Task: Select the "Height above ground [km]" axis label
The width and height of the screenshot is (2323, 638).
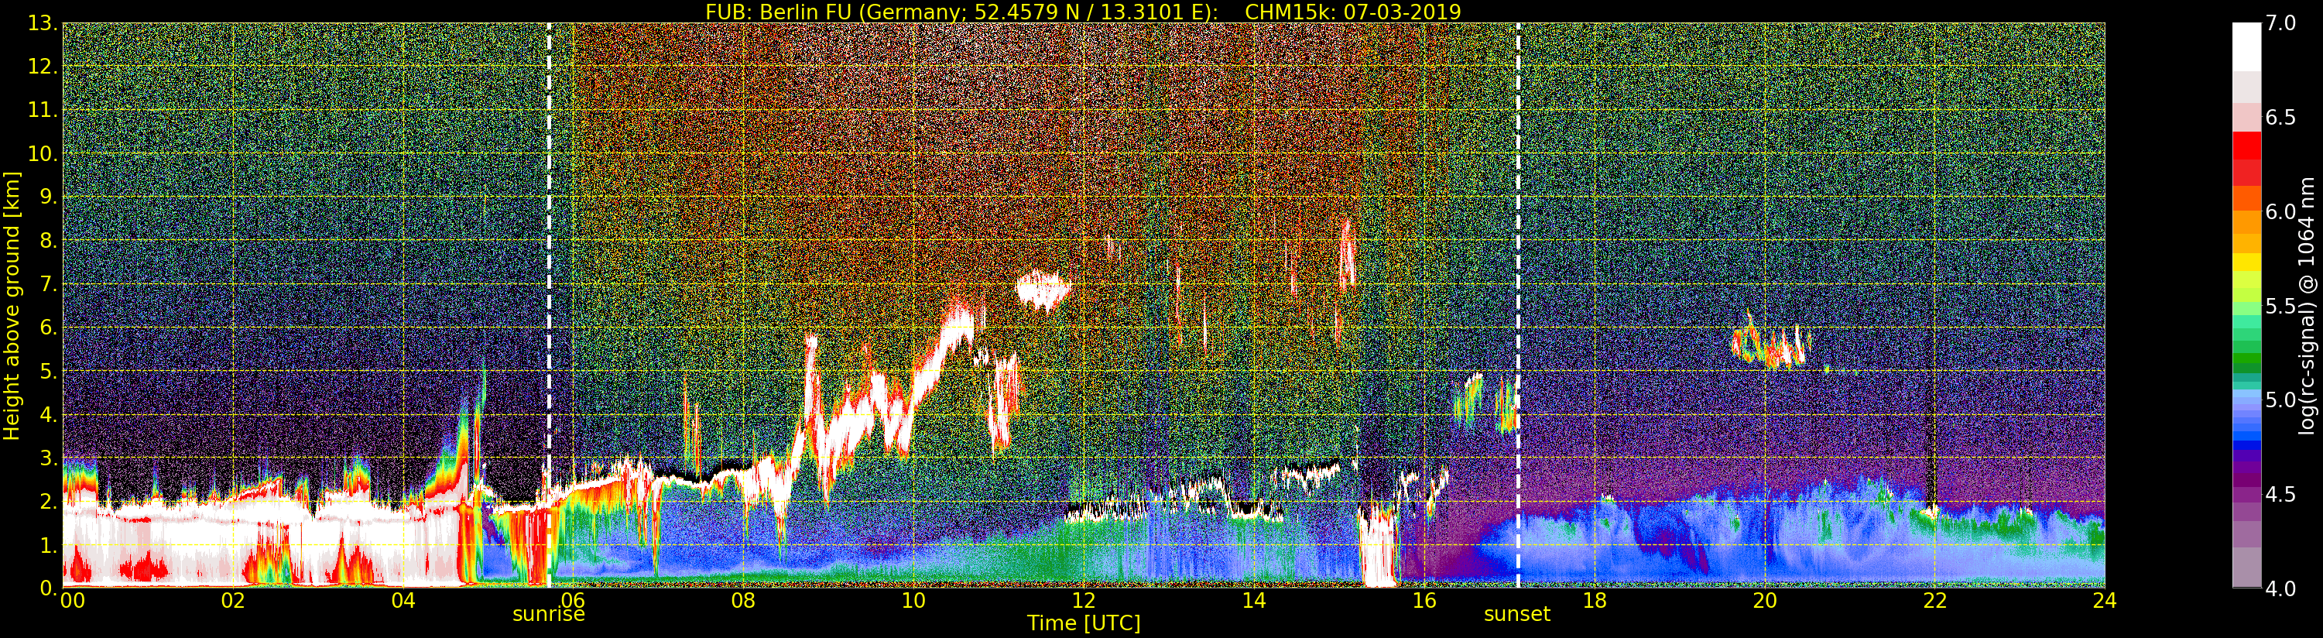Action: pos(12,305)
